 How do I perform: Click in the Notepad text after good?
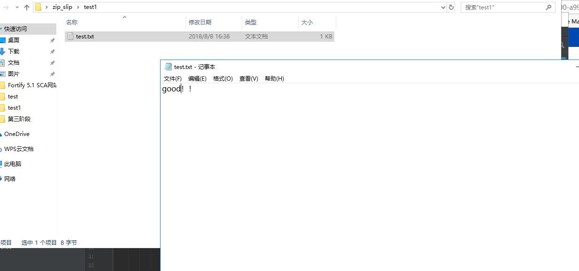pyautogui.click(x=181, y=89)
